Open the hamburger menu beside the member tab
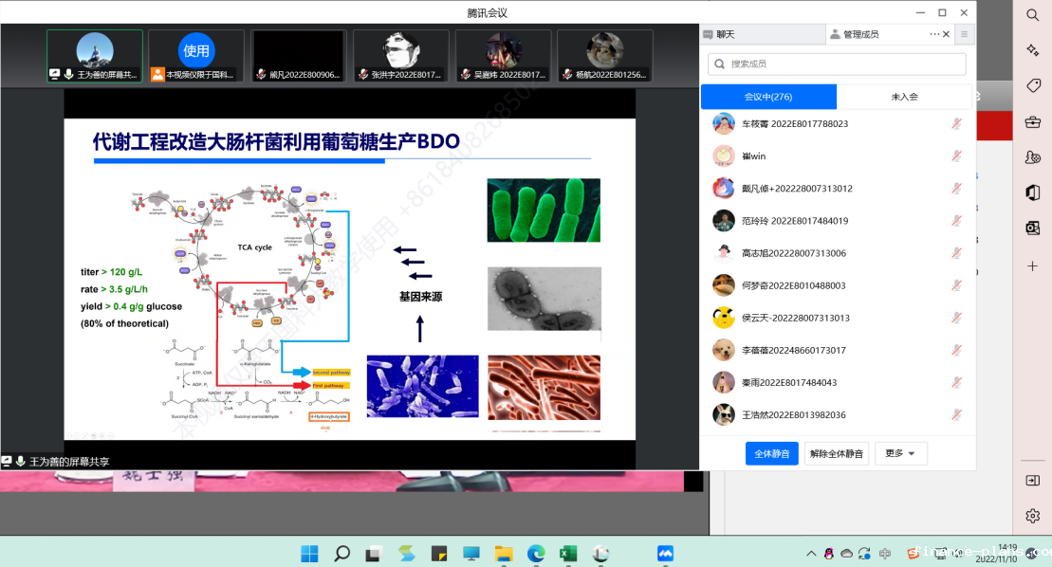Screen dimensions: 1052x567 (964, 34)
